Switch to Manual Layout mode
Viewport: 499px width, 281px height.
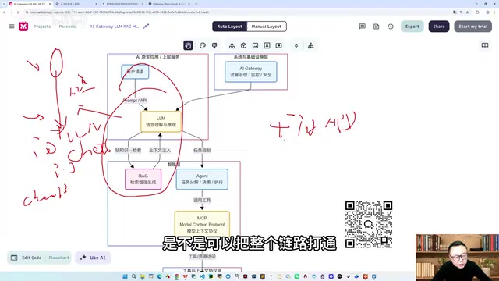click(267, 27)
